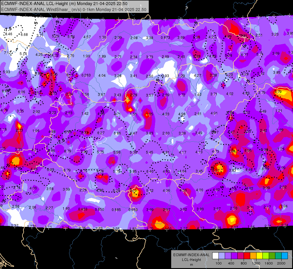
Task: Click the legend label ECMWF-INDEX-ANAL
Action: [x=191, y=255]
